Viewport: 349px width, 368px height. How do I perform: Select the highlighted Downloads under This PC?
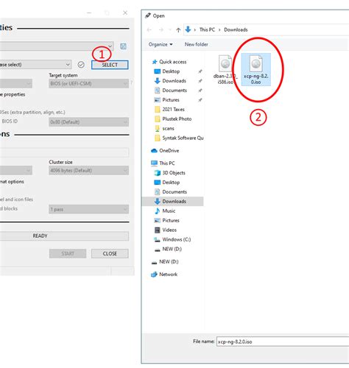coord(172,202)
